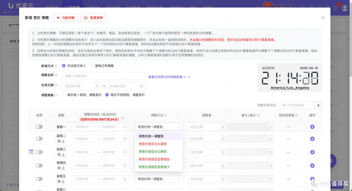Click the clock icon in 星期二 time field
This screenshot has height=191, width=352.
click(125, 139)
